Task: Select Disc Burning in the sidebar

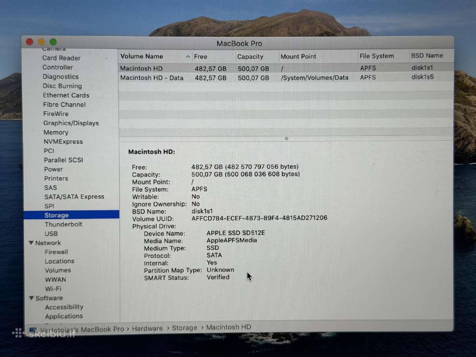Action: 62,86
